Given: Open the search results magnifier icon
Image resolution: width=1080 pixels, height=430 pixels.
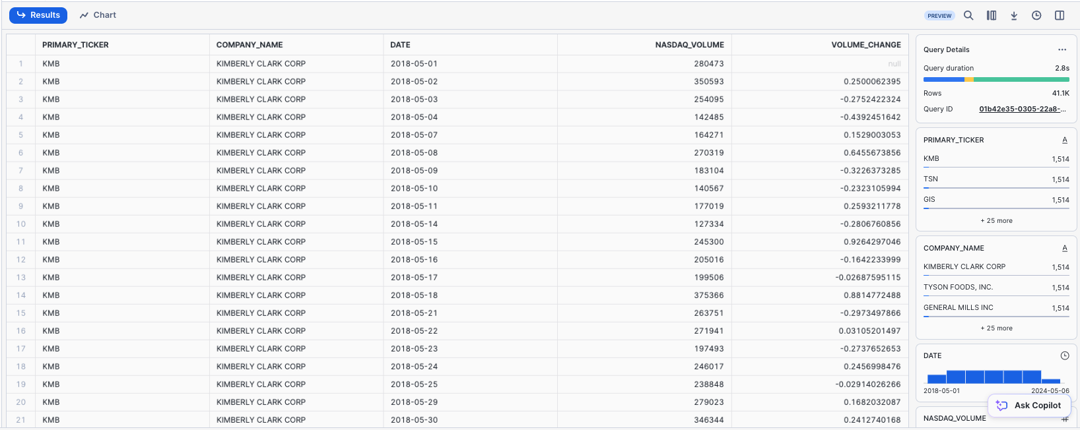Looking at the screenshot, I should point(968,15).
